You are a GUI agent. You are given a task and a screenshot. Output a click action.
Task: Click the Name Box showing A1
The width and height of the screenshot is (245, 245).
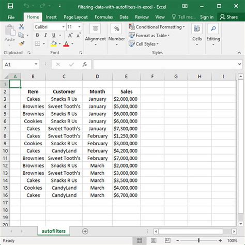point(21,65)
